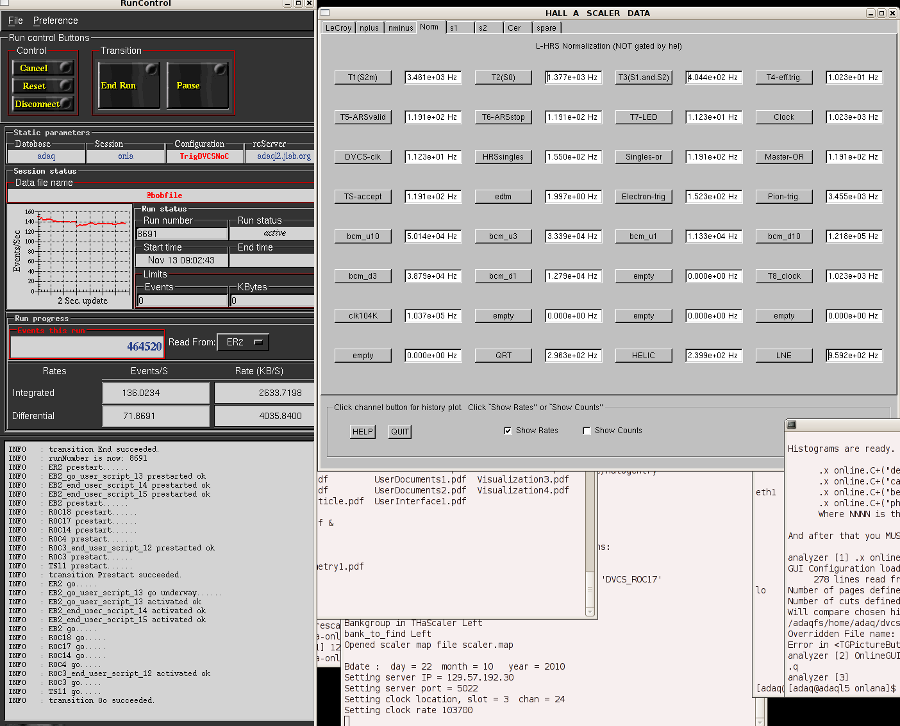The image size is (900, 726).
Task: Switch to the LeCroy tab
Action: 338,28
